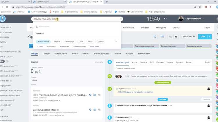Image resolution: width=218 pixels, height=122 pixels.
Task: Open the arrow dropdown next to Счёт
Action: tap(210, 37)
